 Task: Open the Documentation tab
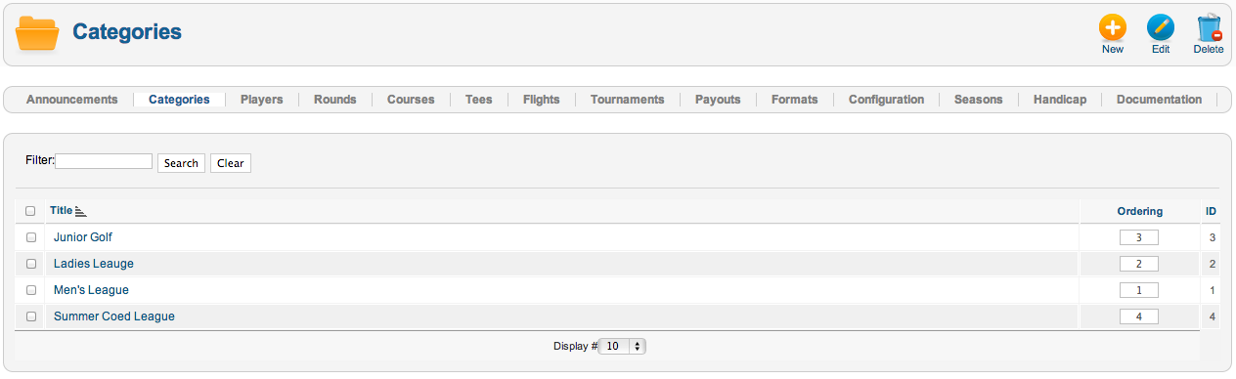1159,100
